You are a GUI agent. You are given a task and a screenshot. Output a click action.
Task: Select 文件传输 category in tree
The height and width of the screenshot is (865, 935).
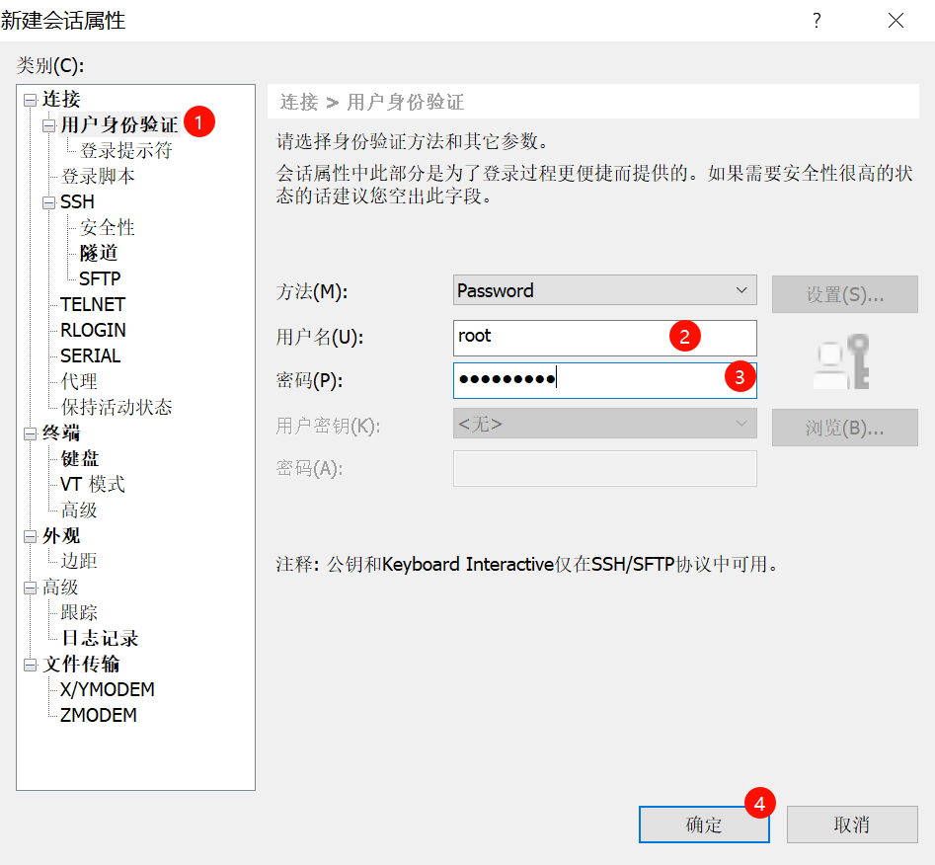pyautogui.click(x=81, y=664)
